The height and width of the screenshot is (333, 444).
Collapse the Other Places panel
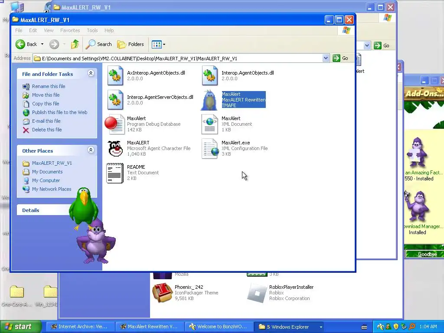(91, 150)
